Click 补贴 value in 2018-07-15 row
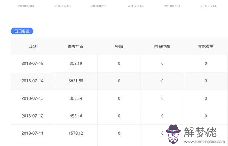The height and width of the screenshot is (146, 228). point(119,63)
